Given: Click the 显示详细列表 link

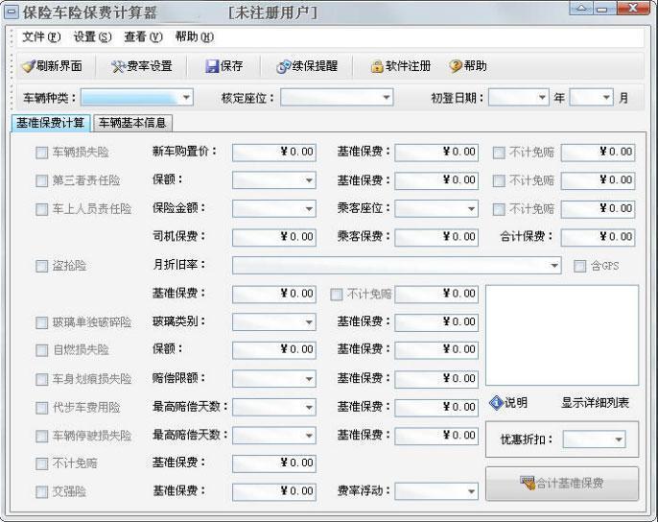Looking at the screenshot, I should click(595, 403).
